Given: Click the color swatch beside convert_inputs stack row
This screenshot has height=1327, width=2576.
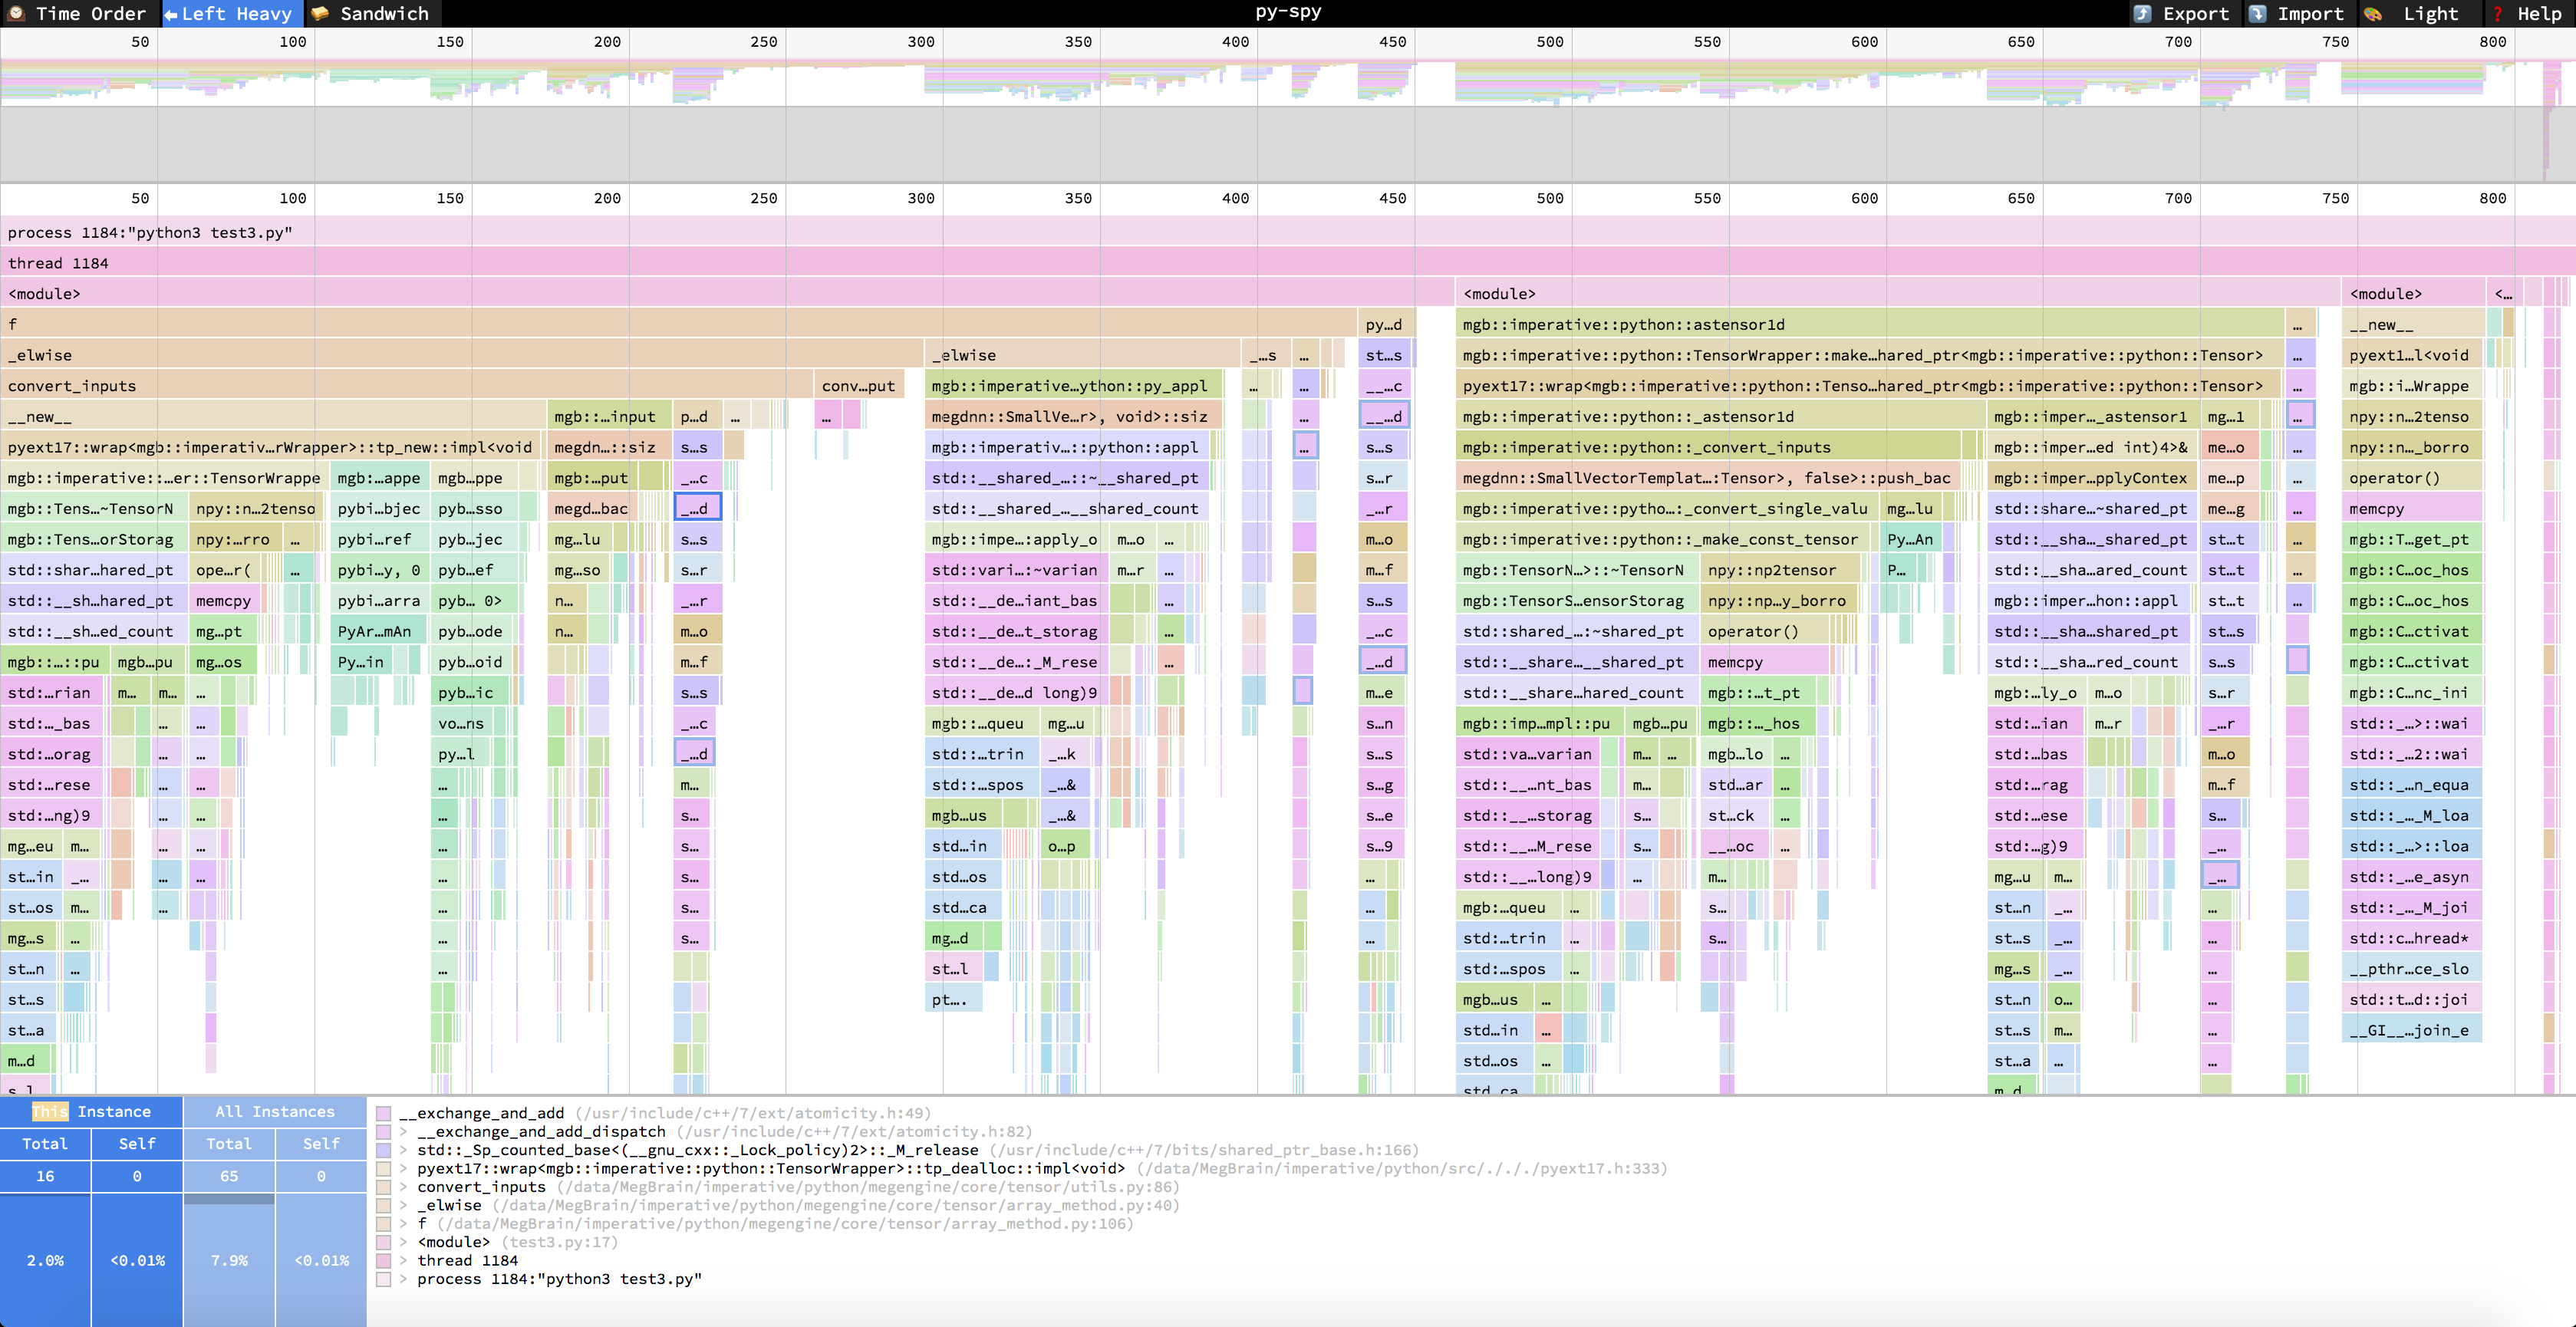Looking at the screenshot, I should click(x=384, y=1187).
